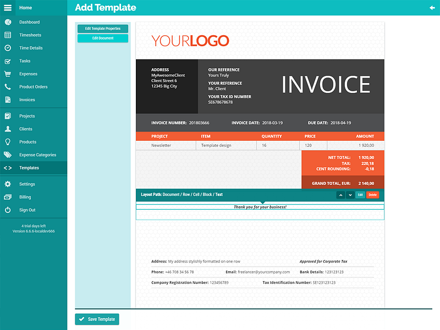Click the Time Details clock icon

(8, 48)
